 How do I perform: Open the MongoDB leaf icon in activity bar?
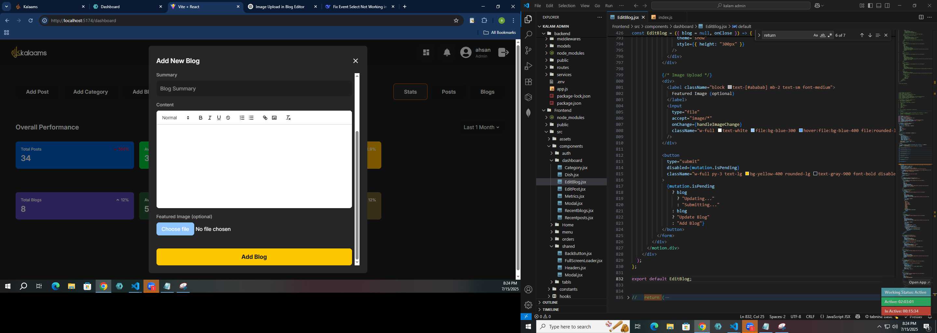[528, 113]
